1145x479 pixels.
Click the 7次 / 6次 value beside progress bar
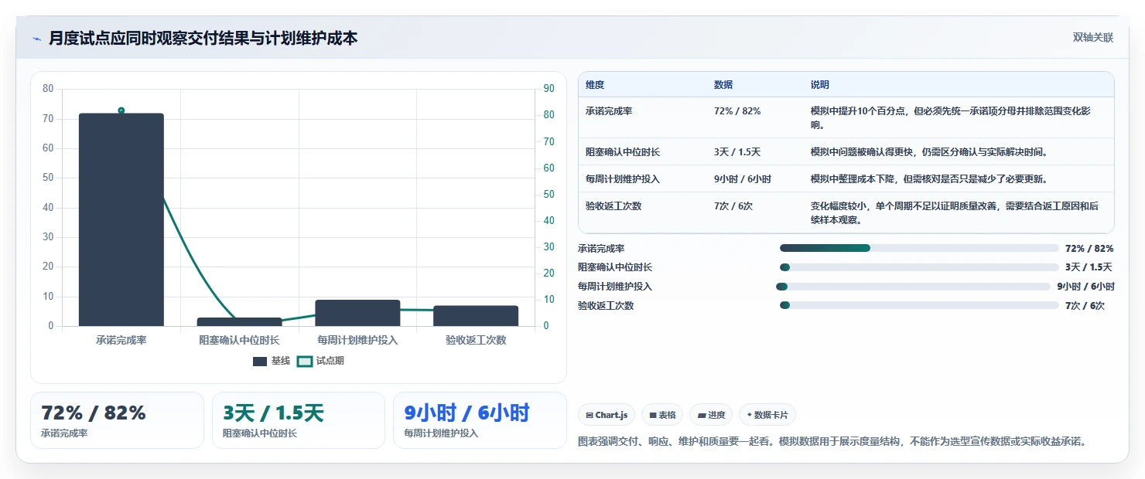pos(1085,306)
